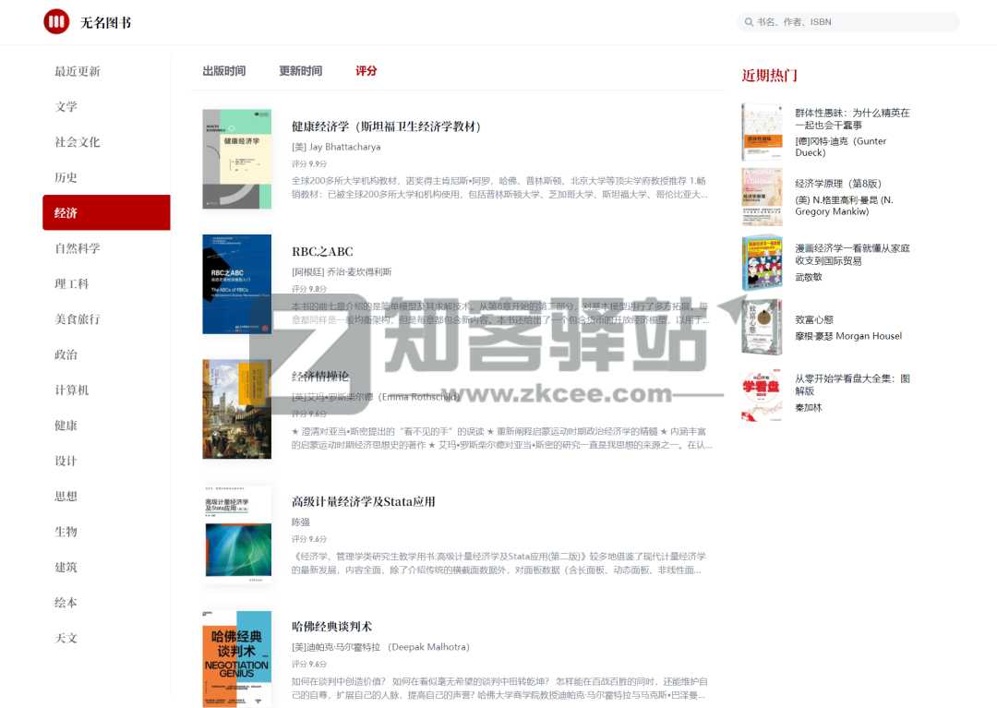Open the 高级计量经济学及Stata应用 cover
997x708 pixels.
236,531
